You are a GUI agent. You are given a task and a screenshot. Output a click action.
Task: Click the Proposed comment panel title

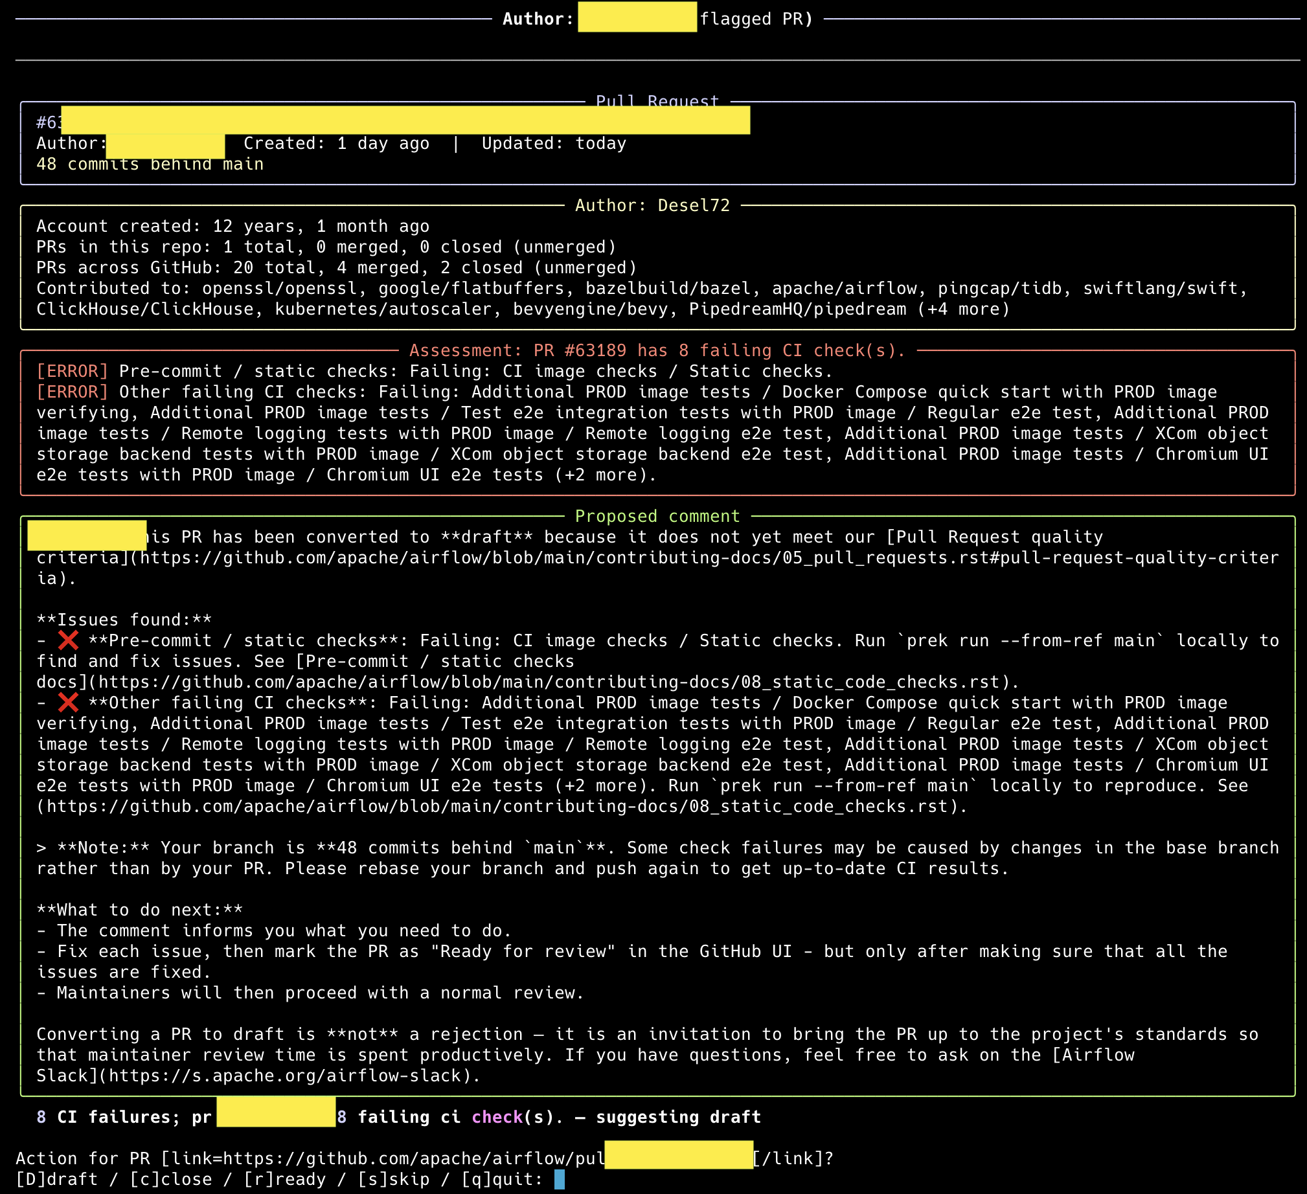click(657, 516)
